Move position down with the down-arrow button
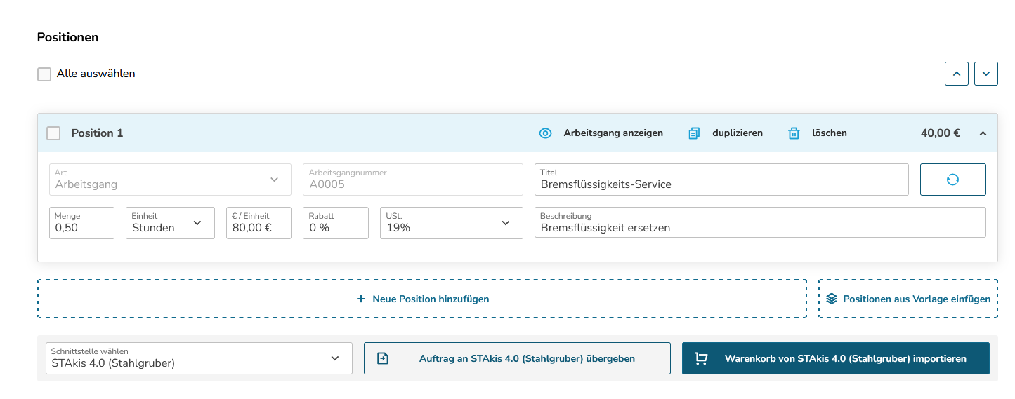The height and width of the screenshot is (399, 1015). pos(986,74)
